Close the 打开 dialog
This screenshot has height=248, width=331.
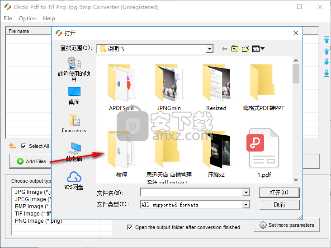click(296, 33)
